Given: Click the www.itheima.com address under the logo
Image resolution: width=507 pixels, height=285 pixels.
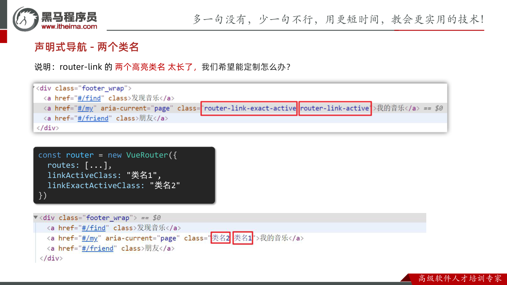Looking at the screenshot, I should (x=69, y=26).
